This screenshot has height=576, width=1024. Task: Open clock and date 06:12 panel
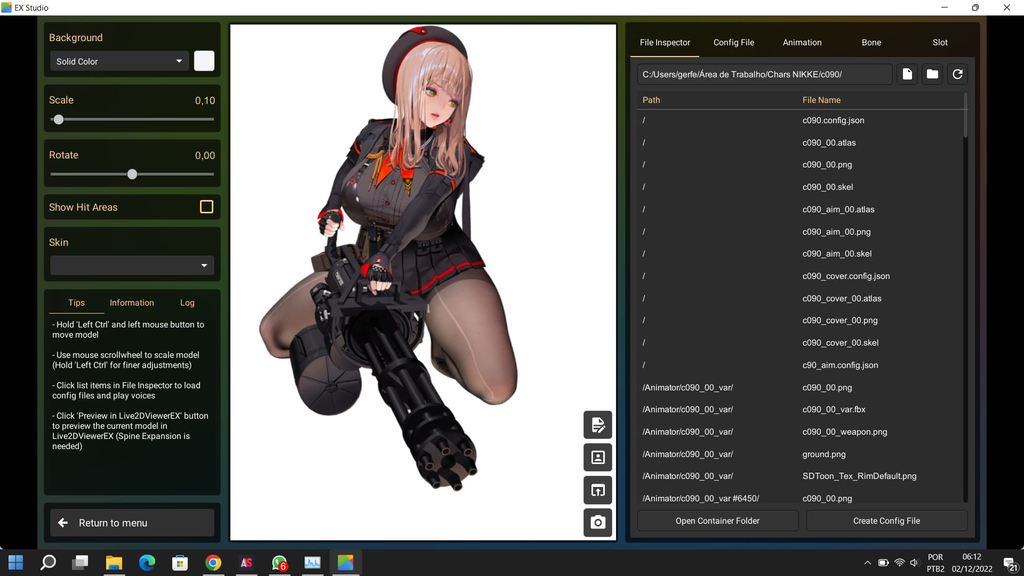click(972, 563)
